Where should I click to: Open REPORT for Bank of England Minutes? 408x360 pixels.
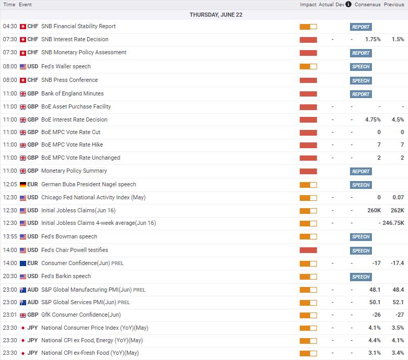pyautogui.click(x=360, y=94)
